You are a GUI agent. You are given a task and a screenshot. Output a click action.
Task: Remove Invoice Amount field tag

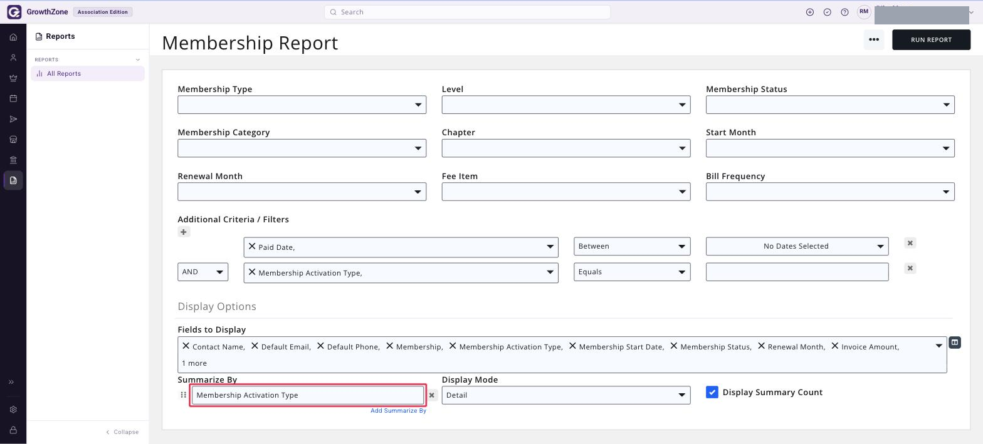835,346
